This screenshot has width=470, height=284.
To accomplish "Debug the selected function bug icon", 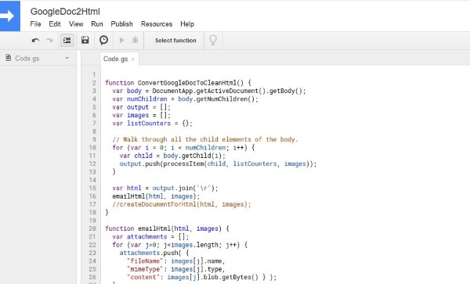I will pos(136,40).
